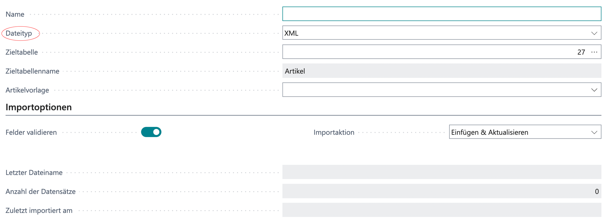Focus the Name input field
607x223 pixels.
(x=442, y=14)
